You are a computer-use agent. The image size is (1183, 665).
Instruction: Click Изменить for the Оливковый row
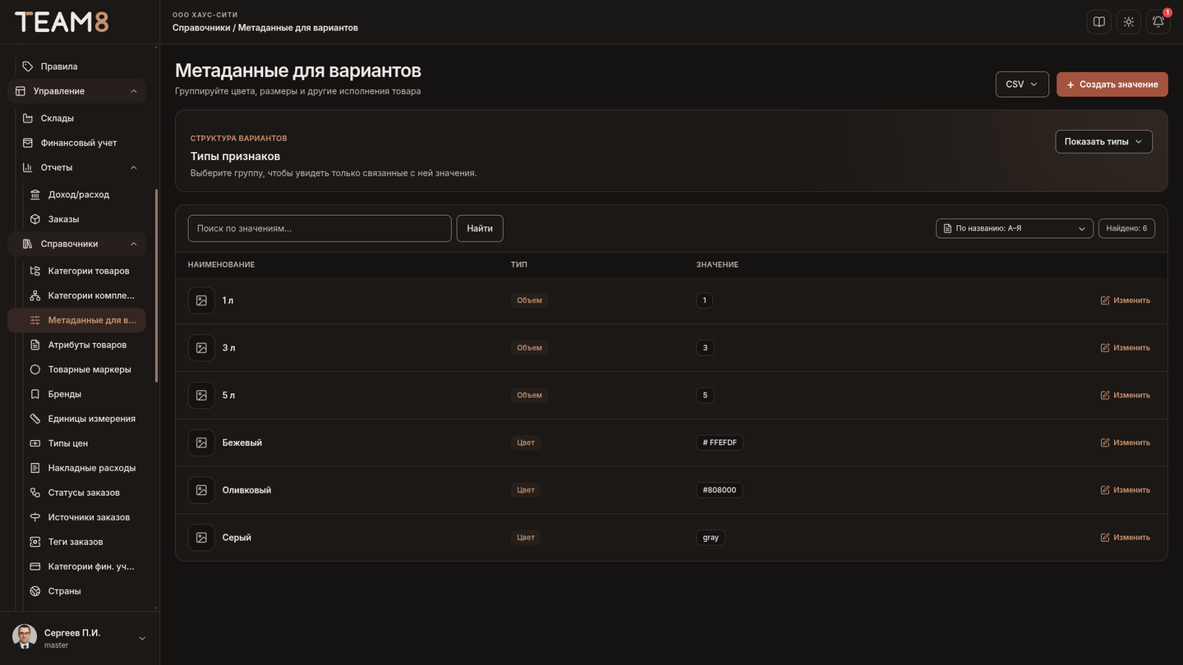pos(1125,490)
